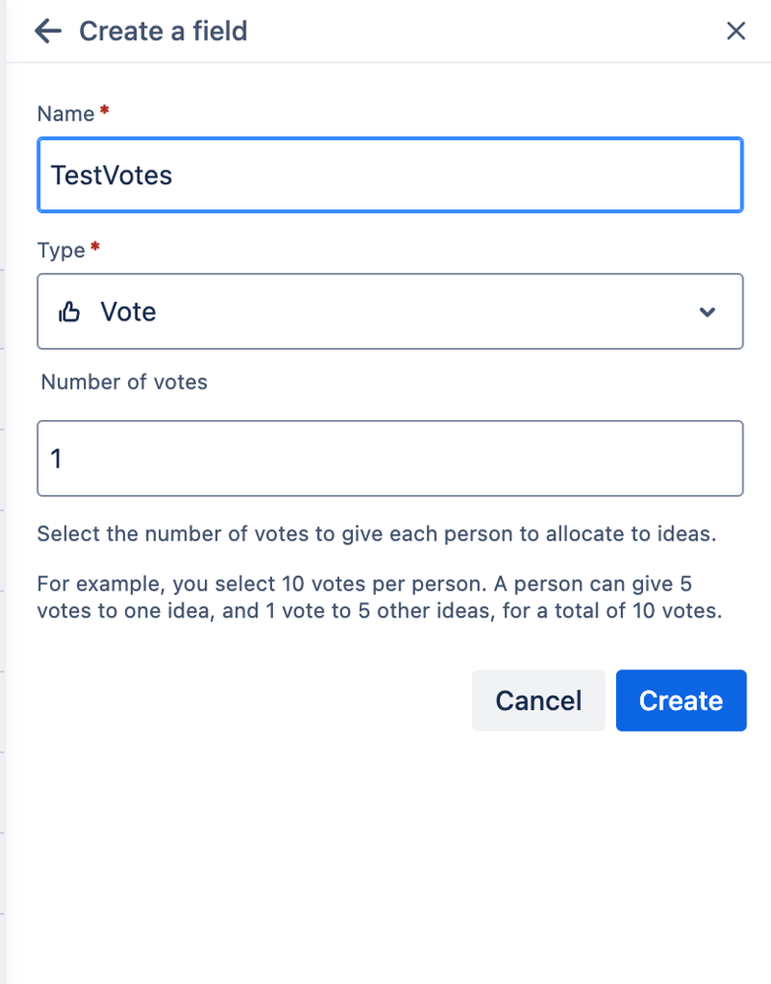771x984 pixels.
Task: Click the Name field label
Action: pyautogui.click(x=65, y=113)
